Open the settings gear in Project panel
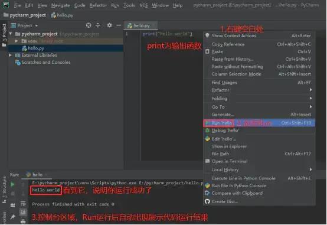The height and width of the screenshot is (225, 327). click(109, 25)
